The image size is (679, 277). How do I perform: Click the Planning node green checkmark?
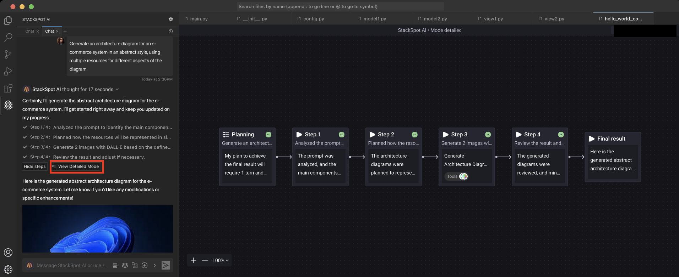(x=268, y=135)
